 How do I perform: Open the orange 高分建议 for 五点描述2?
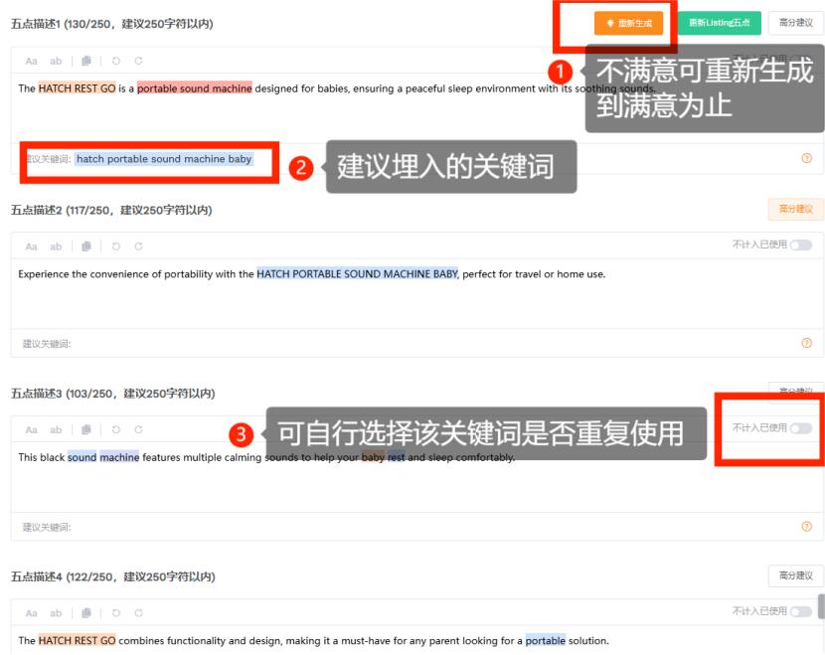point(795,209)
